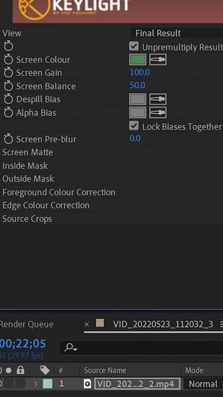Screen dimensions: 223x397
Task: Toggle the Screen Balance stopwatch icon
Action: click(x=8, y=86)
